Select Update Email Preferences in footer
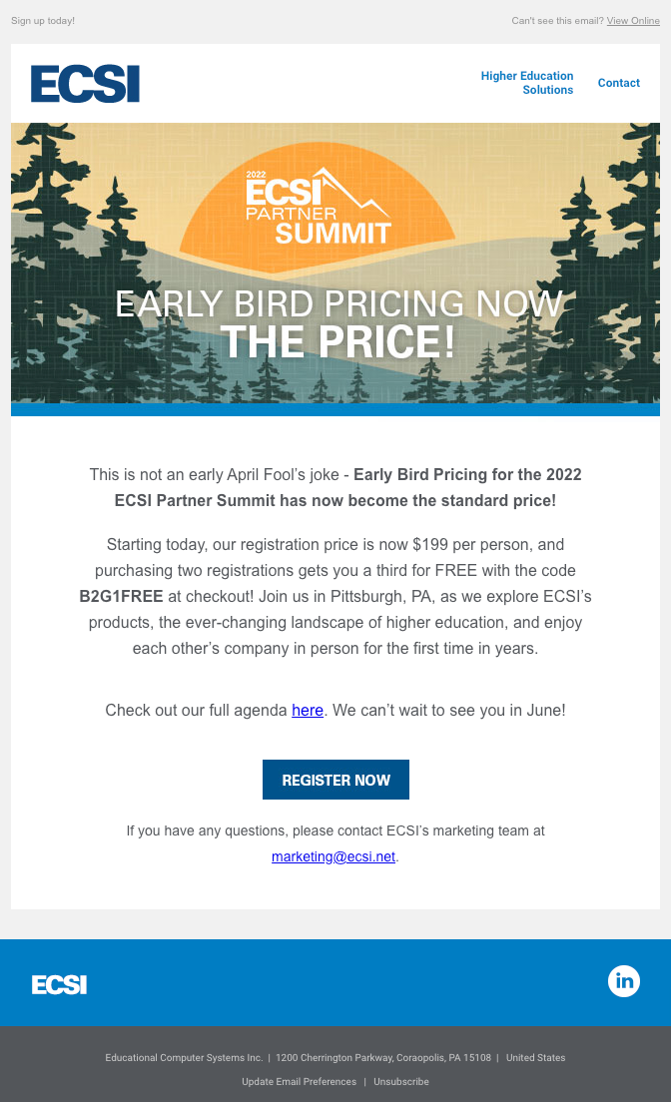 pos(299,1082)
